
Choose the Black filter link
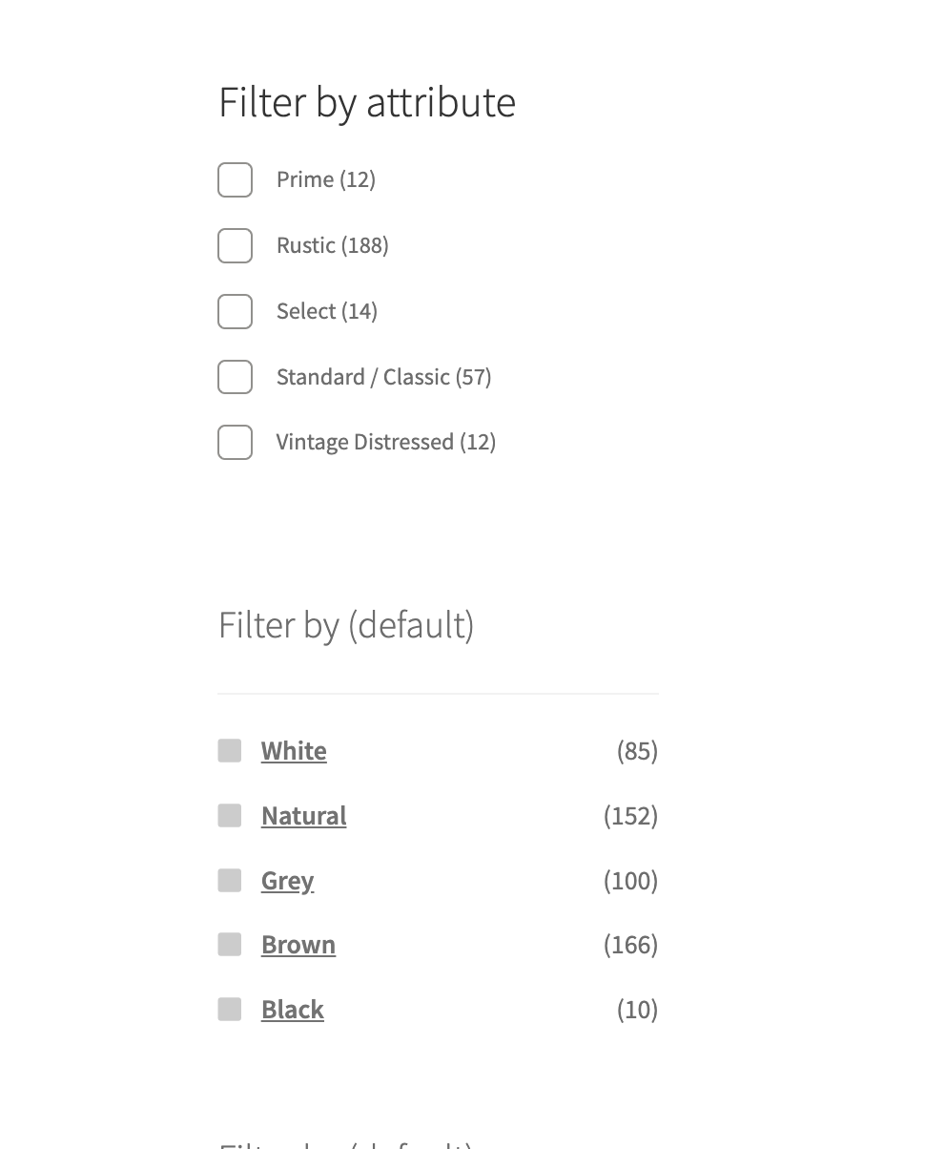tap(293, 1010)
